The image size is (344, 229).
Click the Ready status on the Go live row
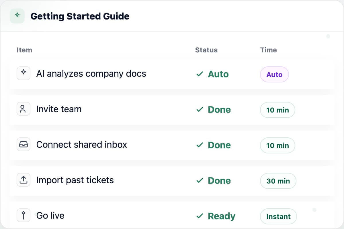coord(222,216)
